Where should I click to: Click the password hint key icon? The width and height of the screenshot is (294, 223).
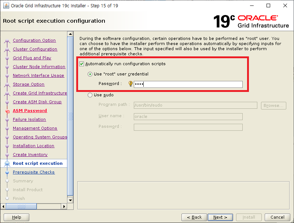[x=130, y=84]
